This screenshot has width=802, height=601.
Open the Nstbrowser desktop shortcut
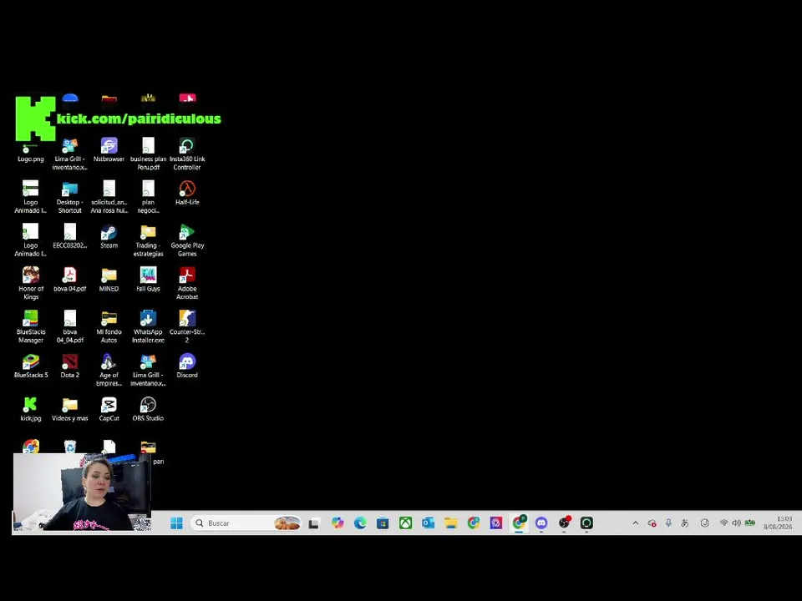[x=109, y=149]
